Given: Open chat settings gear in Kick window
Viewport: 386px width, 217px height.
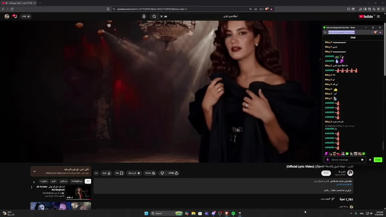Looking at the screenshot, I should [x=370, y=160].
